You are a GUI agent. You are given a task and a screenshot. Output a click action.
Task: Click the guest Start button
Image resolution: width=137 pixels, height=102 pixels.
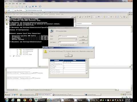click(x=7, y=95)
